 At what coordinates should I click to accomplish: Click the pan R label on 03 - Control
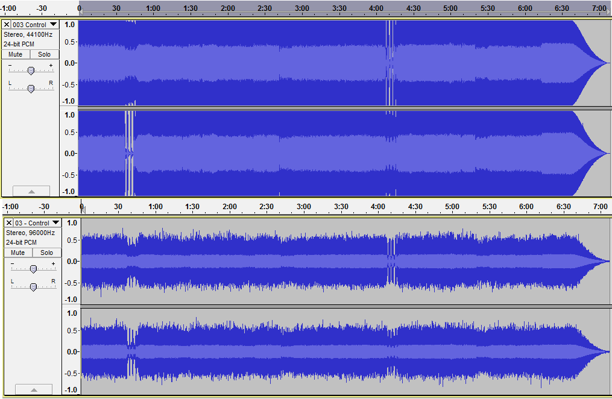(53, 281)
